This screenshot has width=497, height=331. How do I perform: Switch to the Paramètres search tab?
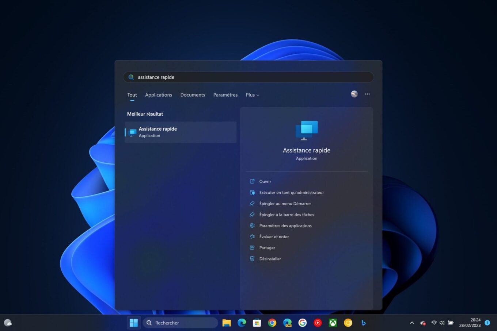(x=225, y=95)
